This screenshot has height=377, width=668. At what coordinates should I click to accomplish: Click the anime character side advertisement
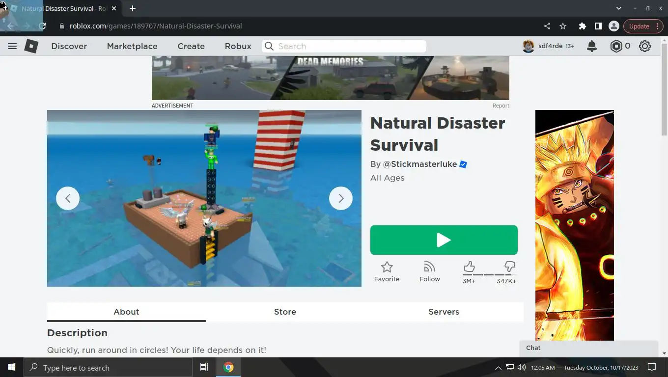575,225
